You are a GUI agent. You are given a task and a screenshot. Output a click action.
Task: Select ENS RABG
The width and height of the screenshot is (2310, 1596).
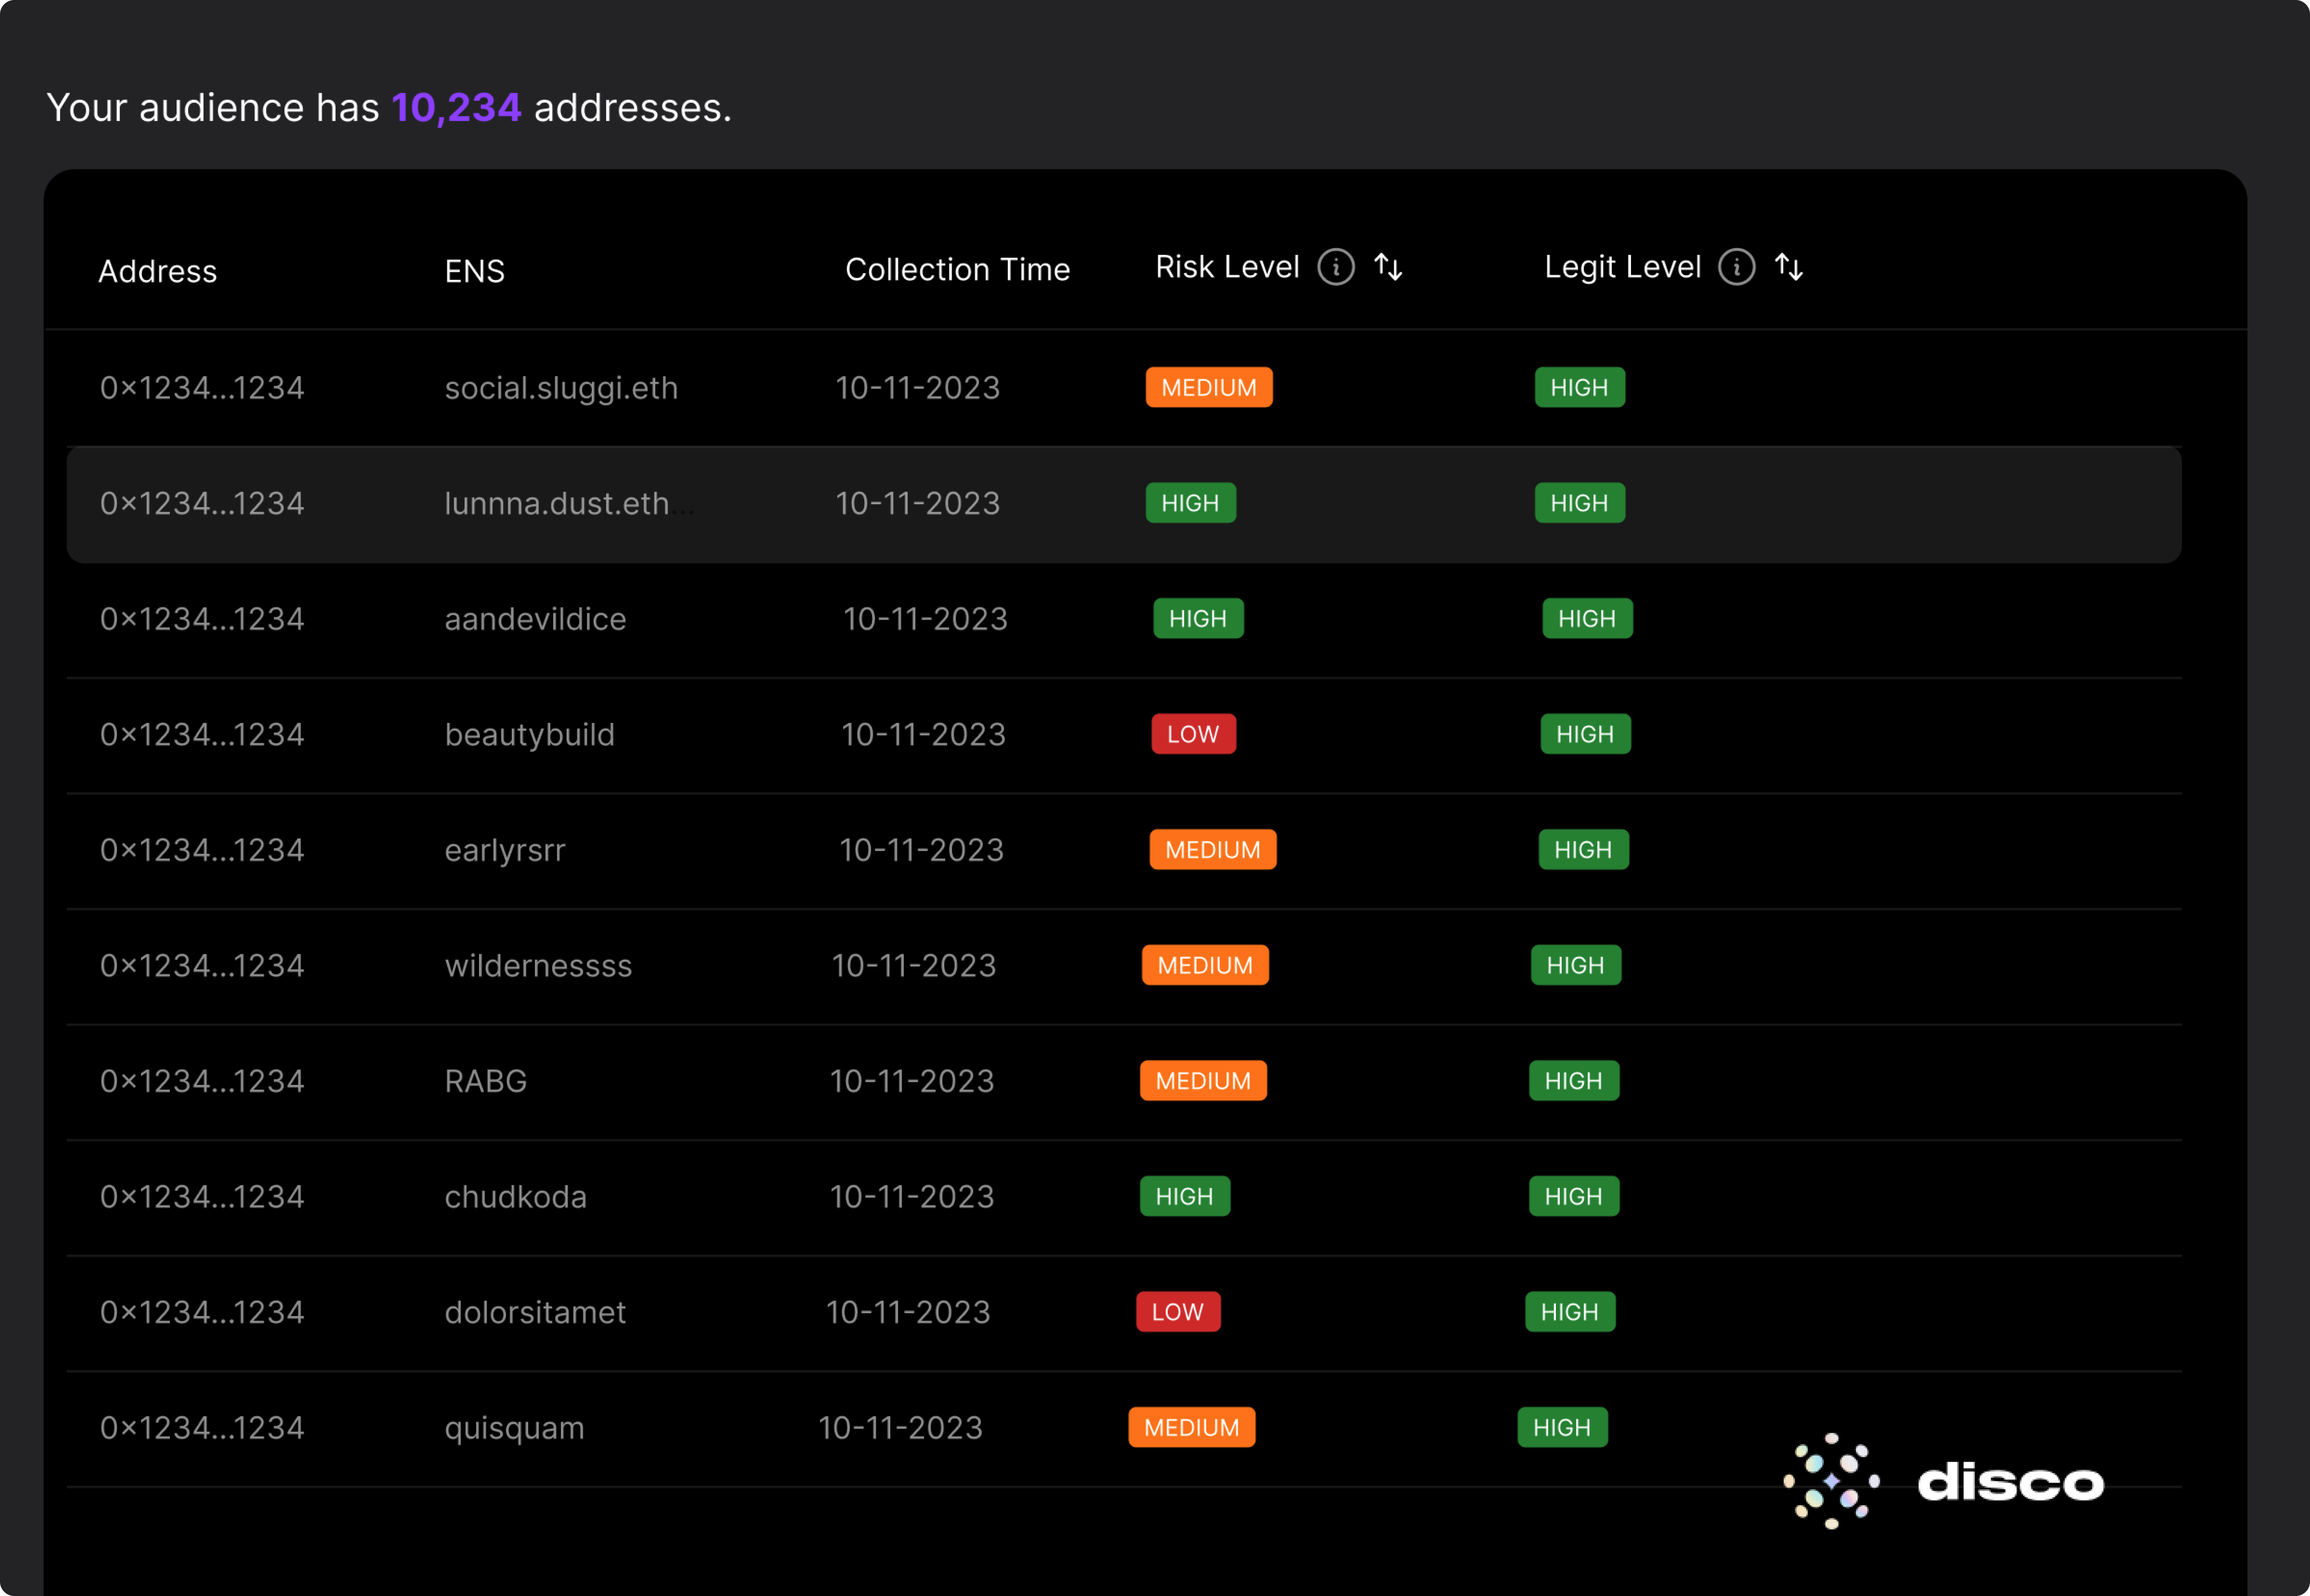[485, 1081]
